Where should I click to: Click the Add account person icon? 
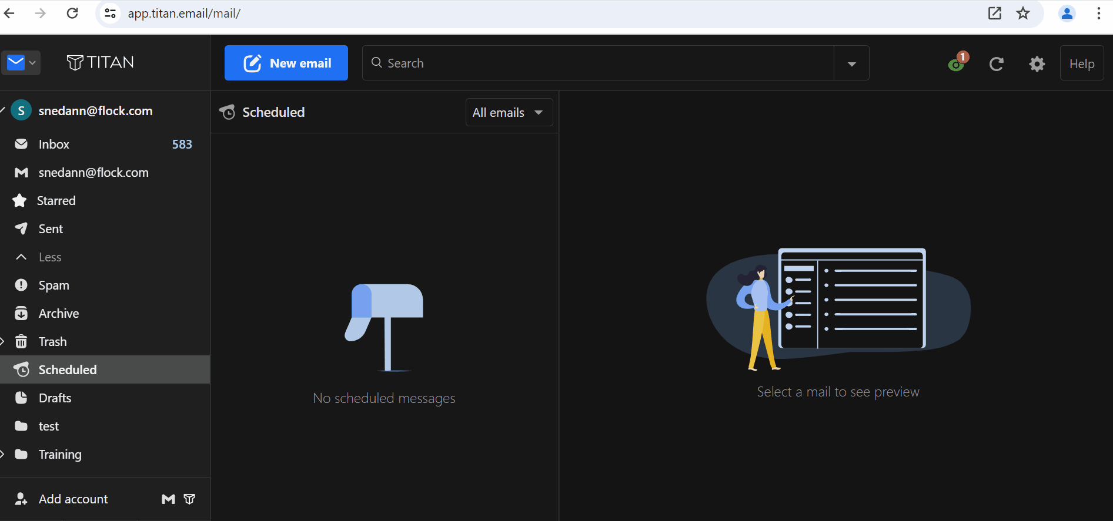click(21, 499)
